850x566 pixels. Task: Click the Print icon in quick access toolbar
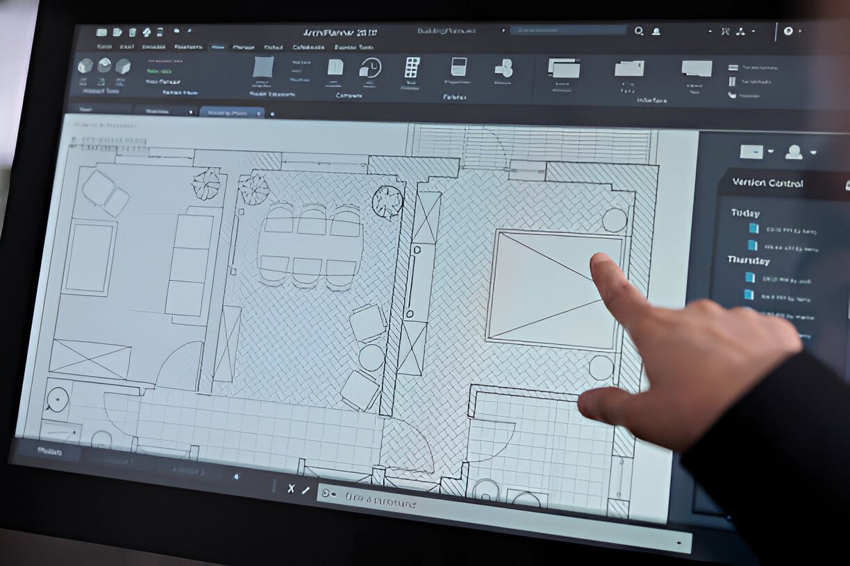pyautogui.click(x=146, y=32)
